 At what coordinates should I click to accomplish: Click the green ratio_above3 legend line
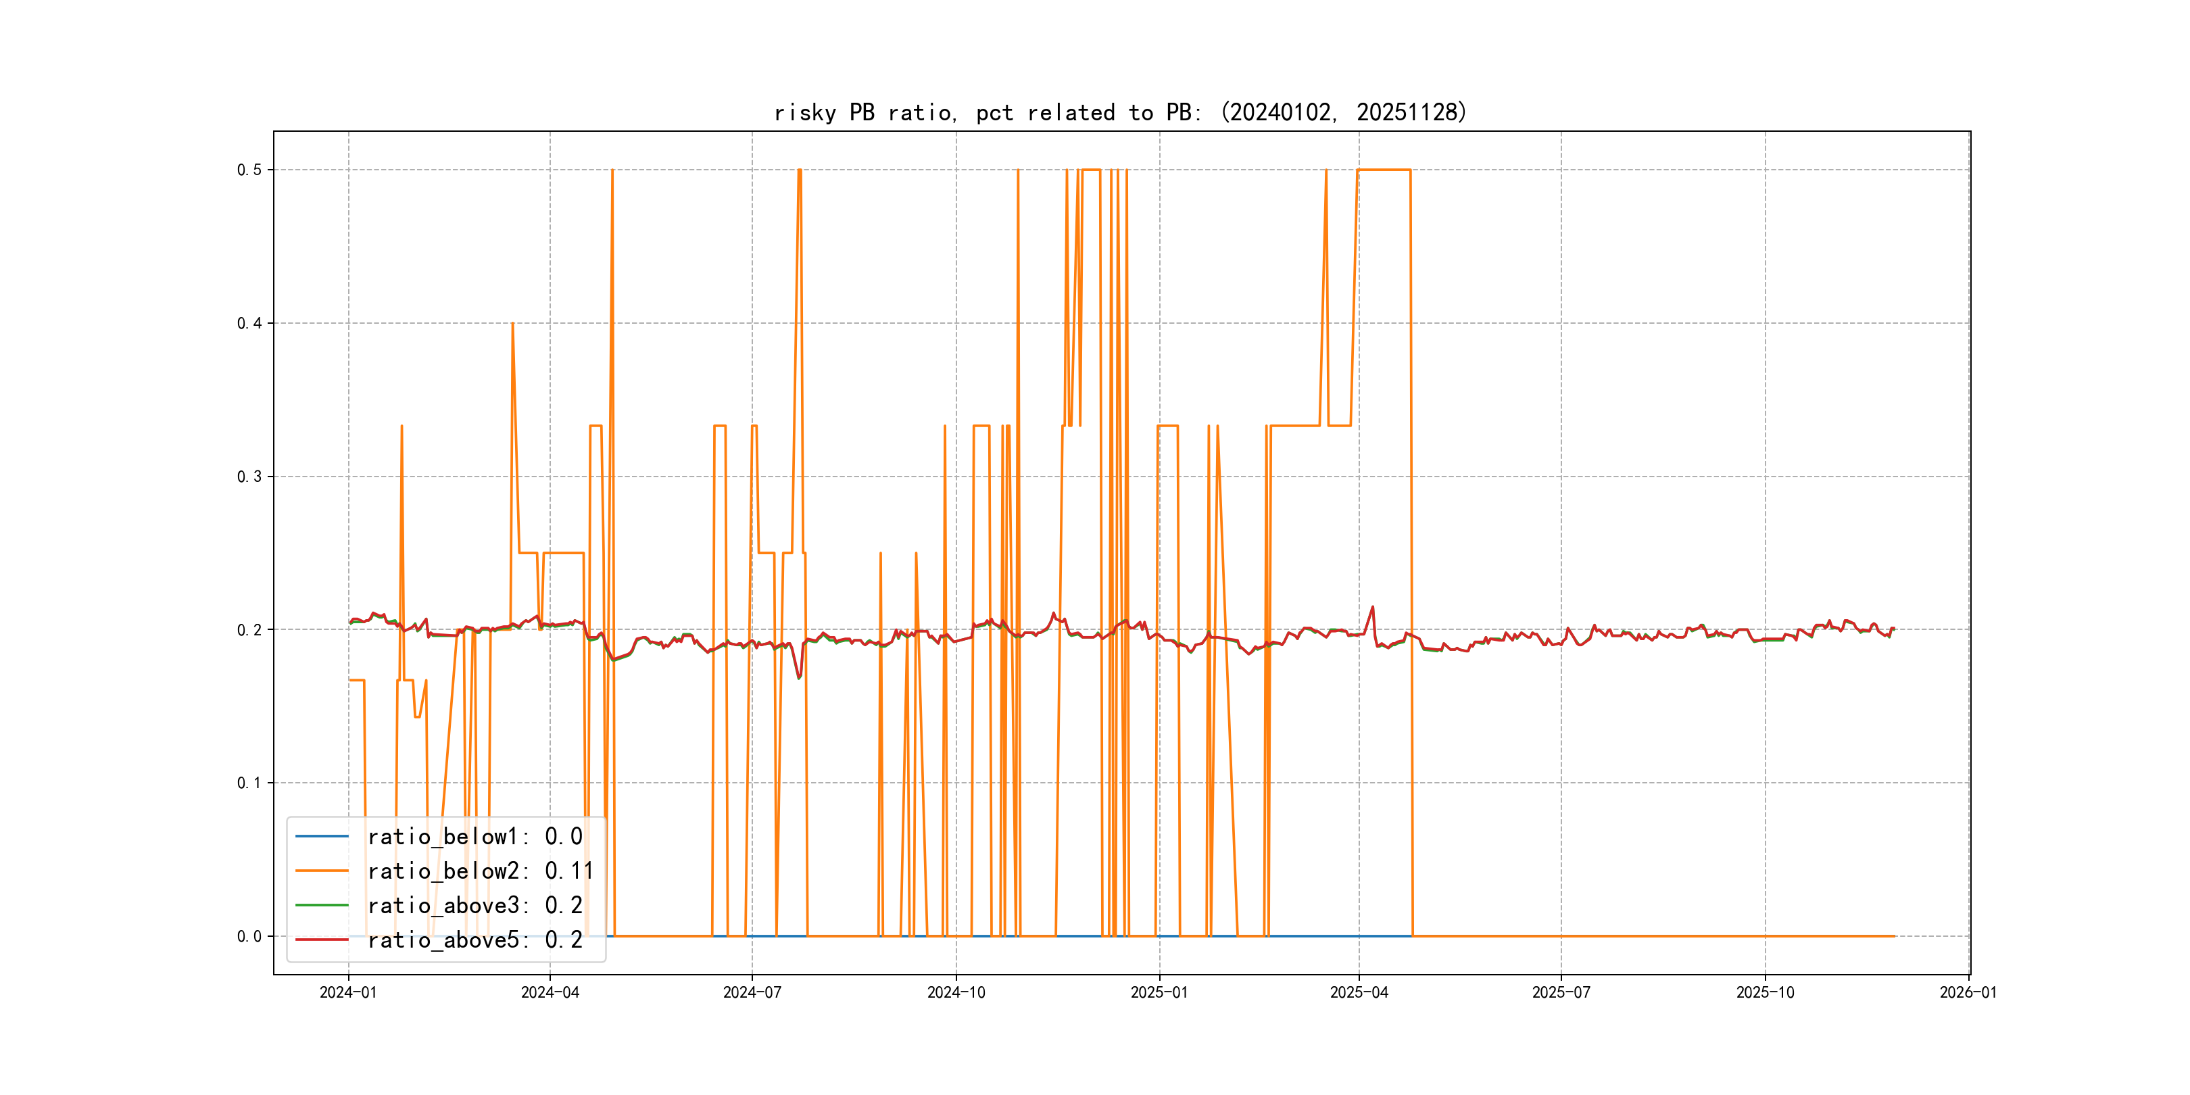point(321,906)
